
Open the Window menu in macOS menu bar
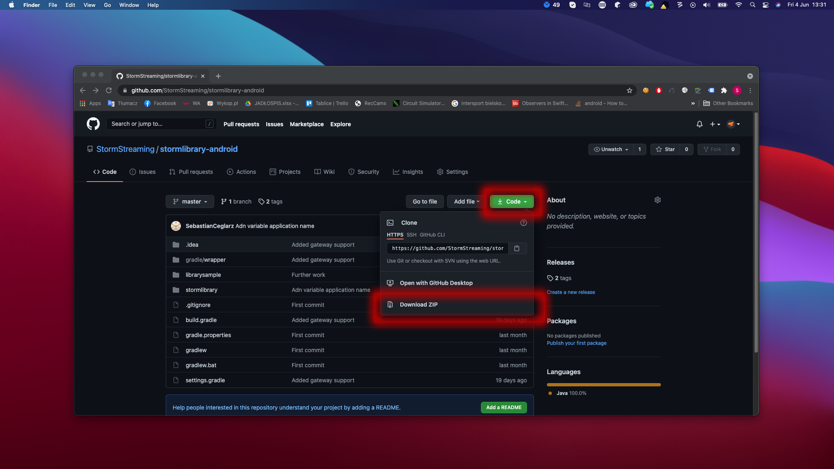pyautogui.click(x=129, y=5)
